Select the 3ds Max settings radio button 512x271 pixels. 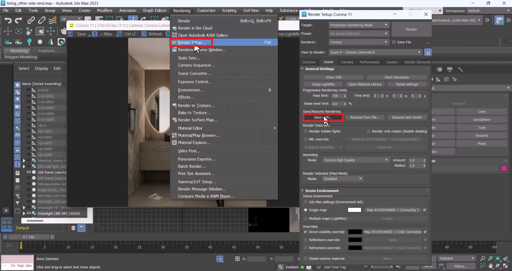[306, 202]
